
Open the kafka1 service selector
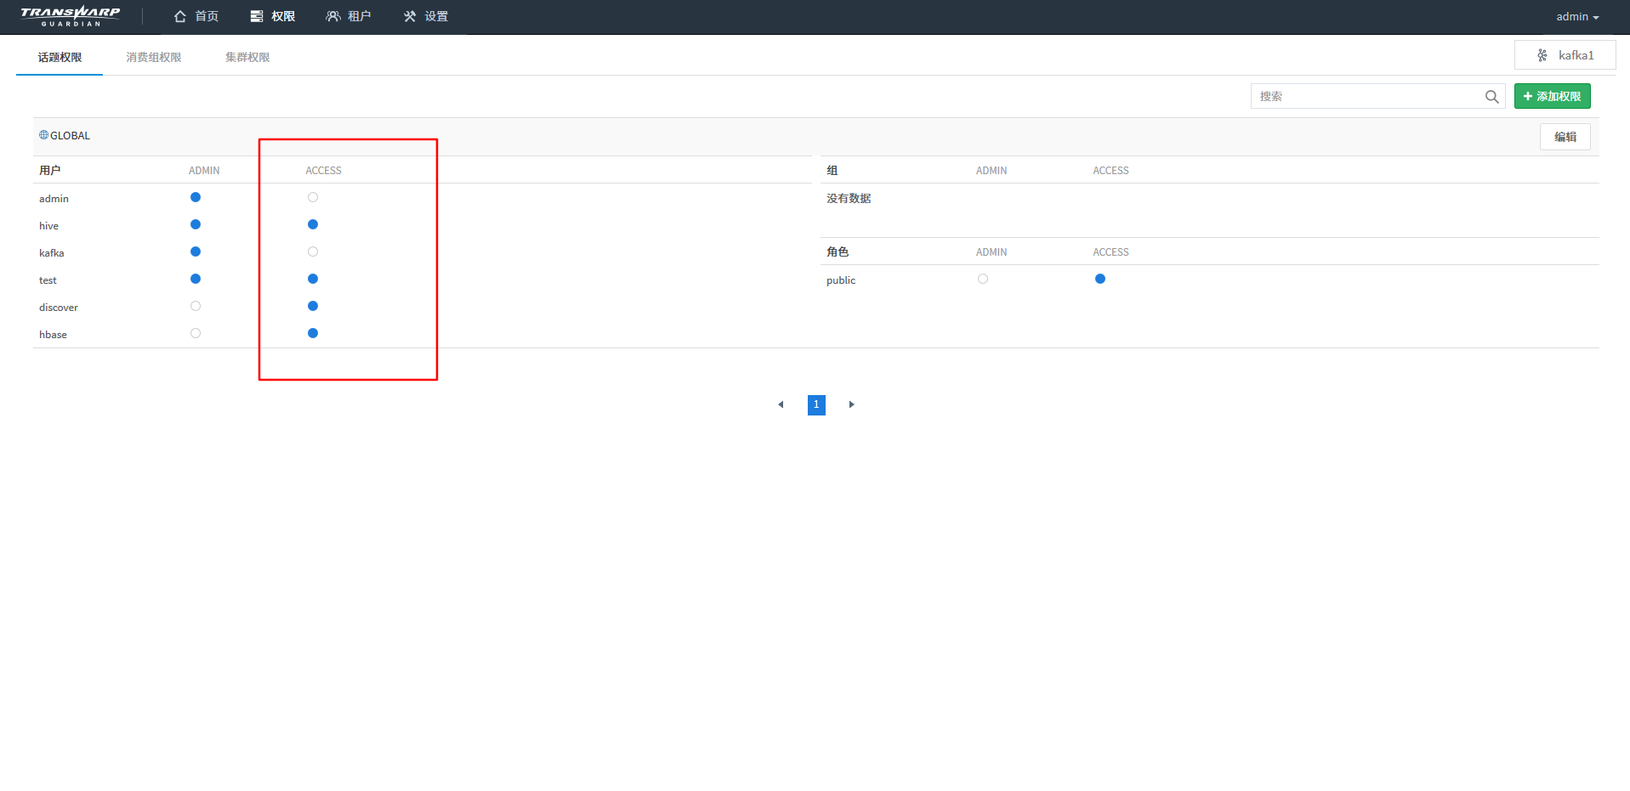1565,55
